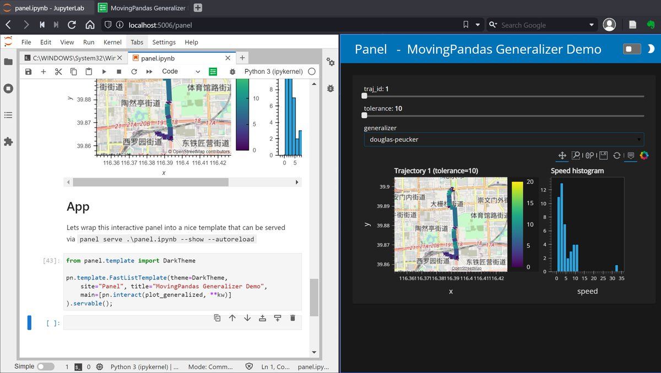Open the Tabs menu
This screenshot has width=661, height=373.
point(137,42)
